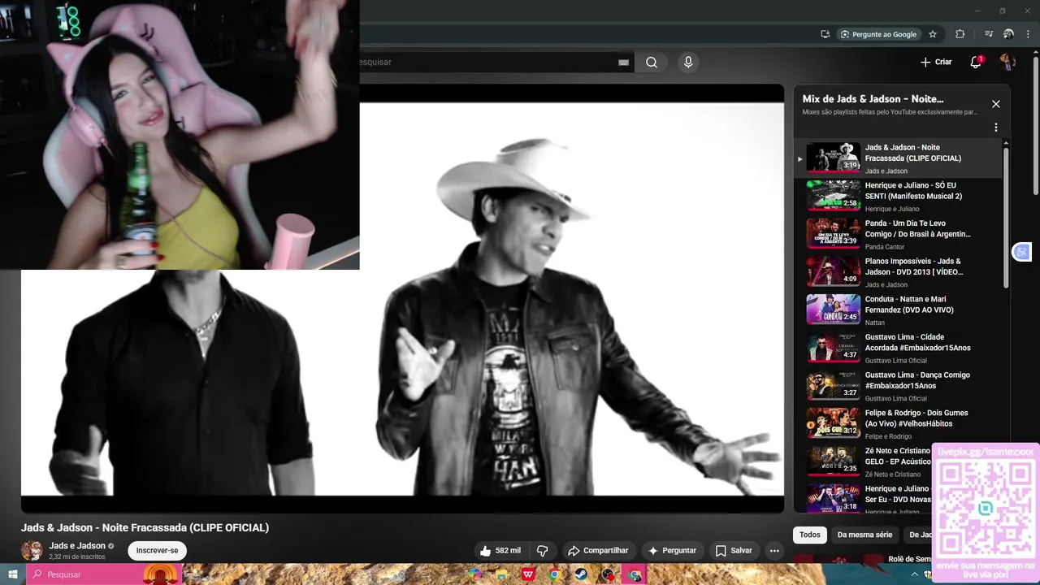The image size is (1040, 585).
Task: Open more actions ellipsis under the video
Action: 774,551
